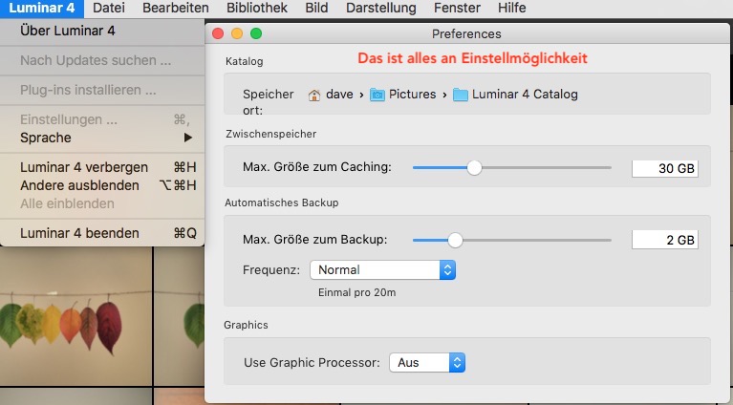Viewport: 733px width, 405px height.
Task: Select the colored leaves photo thumbnail
Action: coord(75,316)
